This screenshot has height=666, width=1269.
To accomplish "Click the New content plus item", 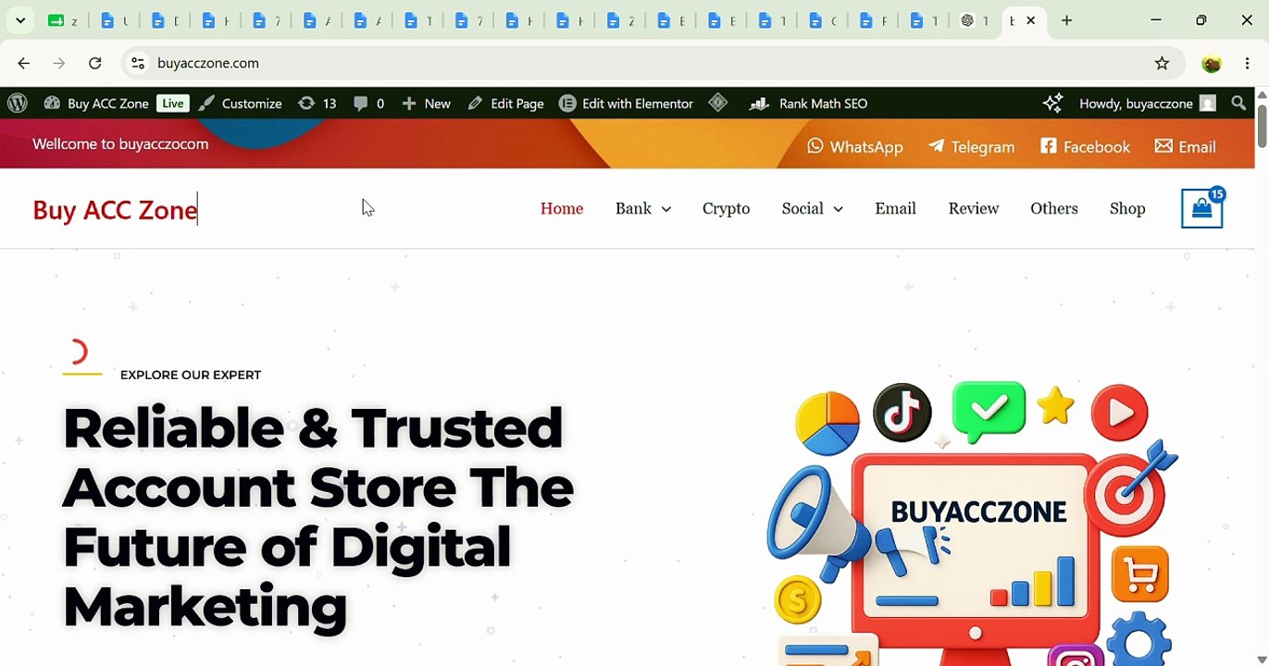I will pyautogui.click(x=427, y=104).
